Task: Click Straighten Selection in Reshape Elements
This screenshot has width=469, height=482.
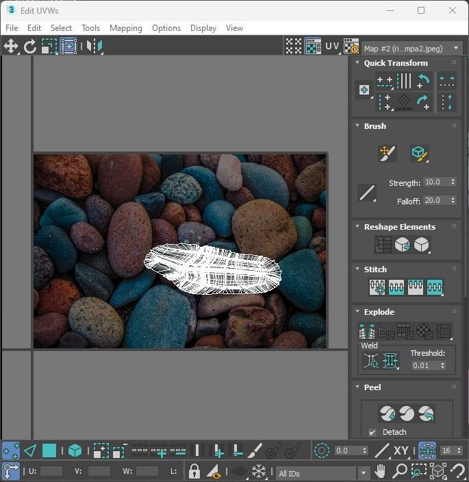Action: (383, 245)
